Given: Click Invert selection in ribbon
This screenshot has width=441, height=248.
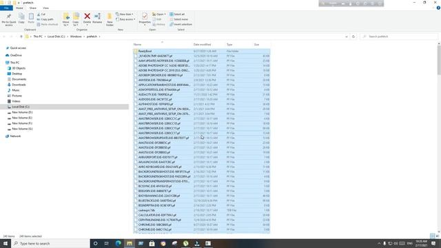Looking at the screenshot, I should tap(181, 24).
